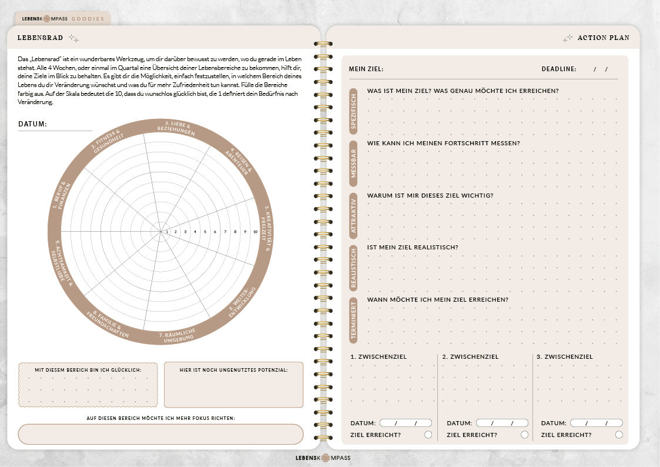The width and height of the screenshot is (660, 467).
Task: Click the Lebensrad page title
Action: [40, 38]
